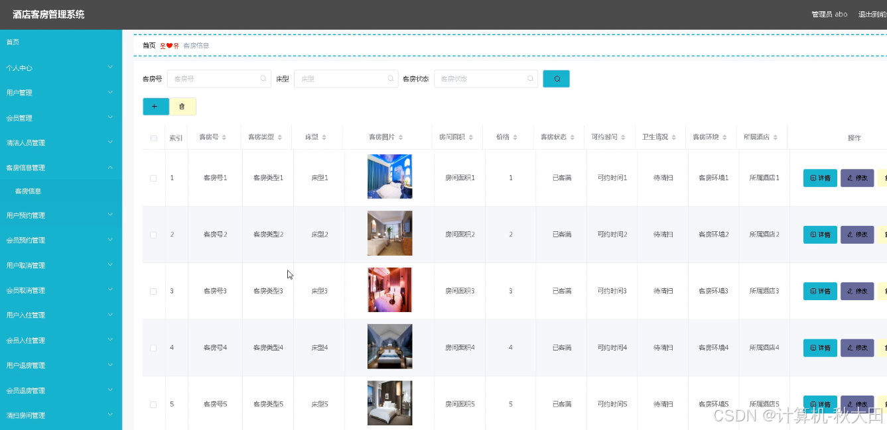Sort the table by 房间面积 column
The width and height of the screenshot is (887, 430).
[x=470, y=138]
